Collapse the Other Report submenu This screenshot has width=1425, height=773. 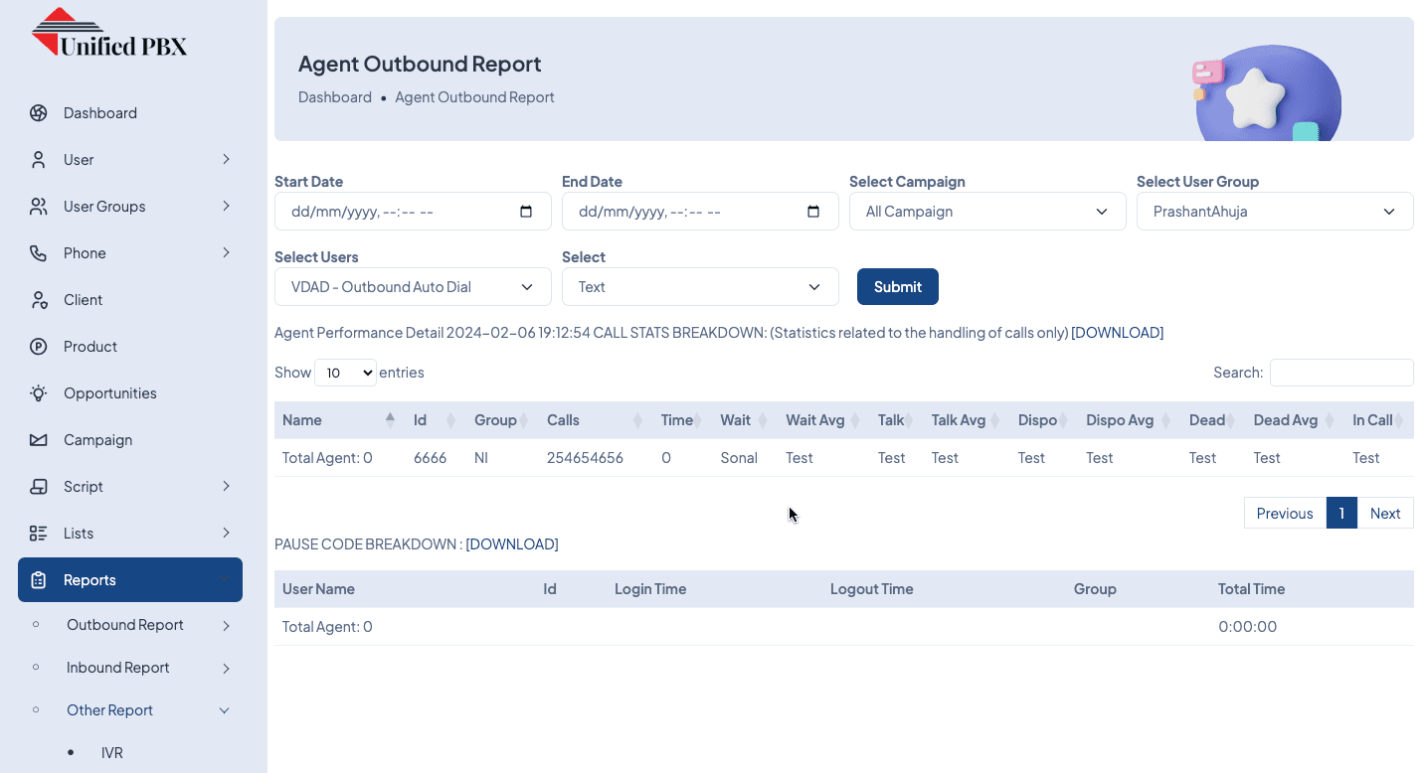coord(225,710)
